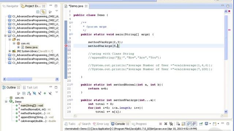Open the Search tab in bottom panel

pos(84,124)
